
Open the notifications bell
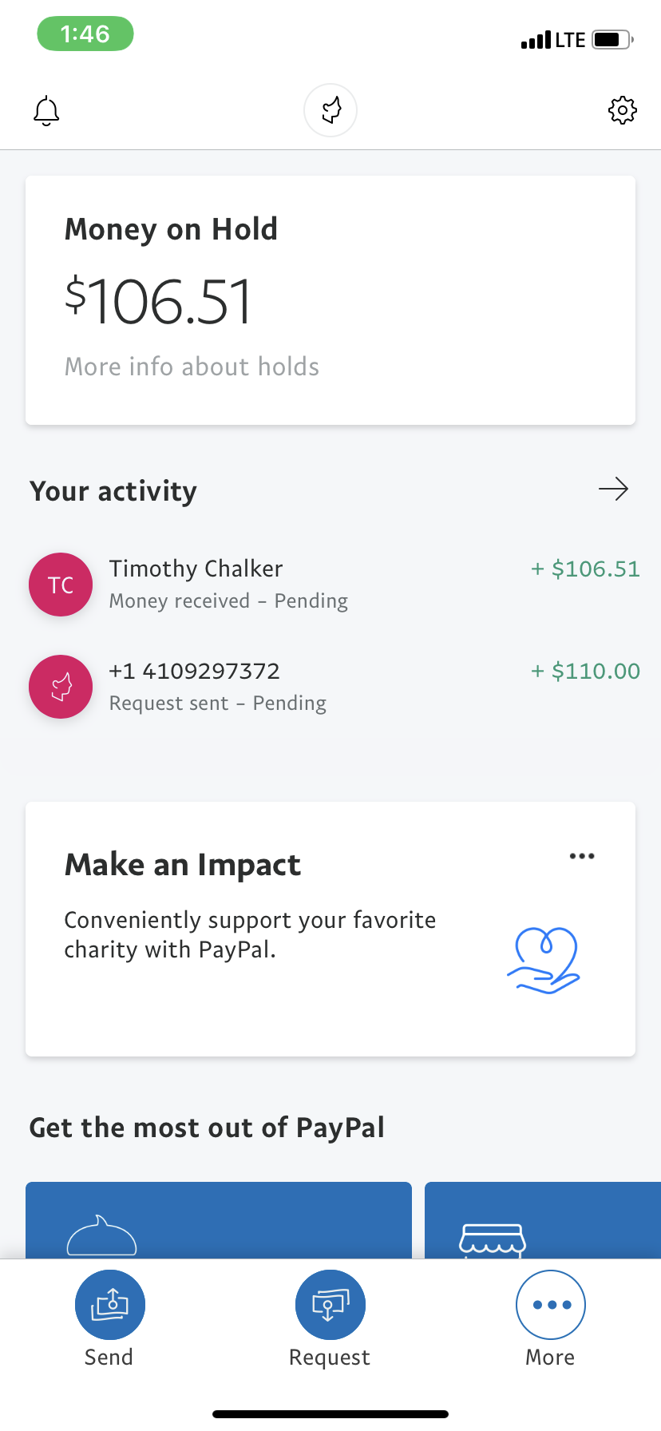tap(46, 110)
